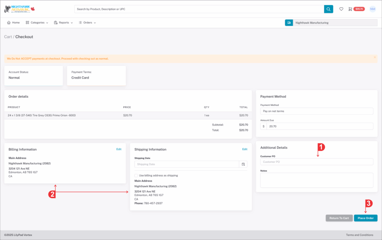
Task: Click the NM user avatar
Action: 372,9
